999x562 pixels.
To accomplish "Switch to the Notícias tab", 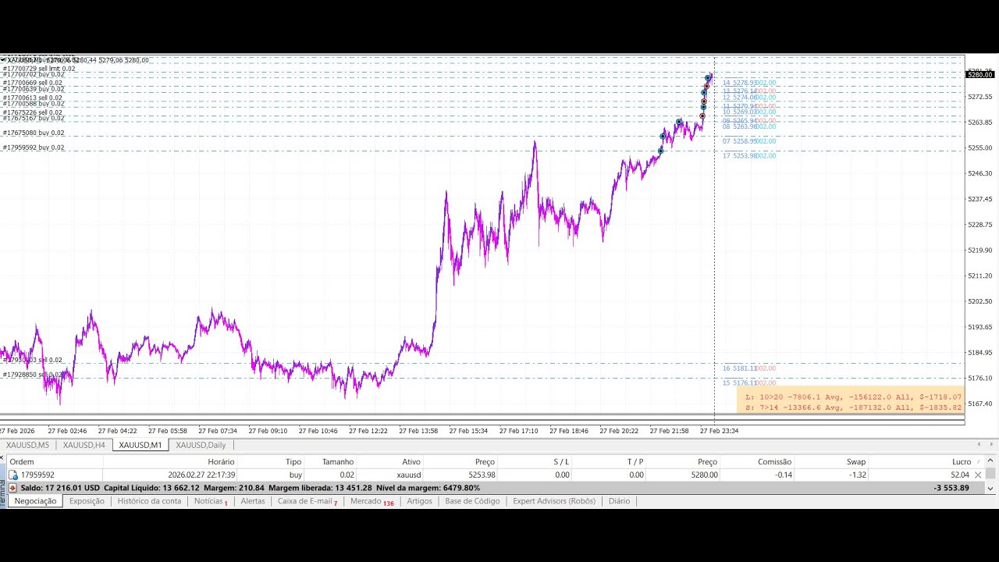I will pyautogui.click(x=210, y=501).
